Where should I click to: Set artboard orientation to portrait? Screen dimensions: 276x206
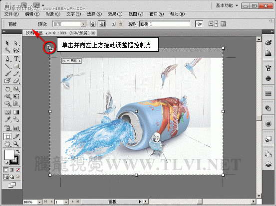pyautogui.click(x=93, y=24)
